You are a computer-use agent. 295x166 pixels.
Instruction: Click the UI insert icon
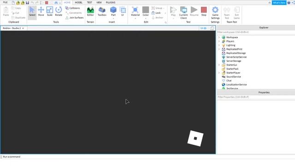(123, 12)
